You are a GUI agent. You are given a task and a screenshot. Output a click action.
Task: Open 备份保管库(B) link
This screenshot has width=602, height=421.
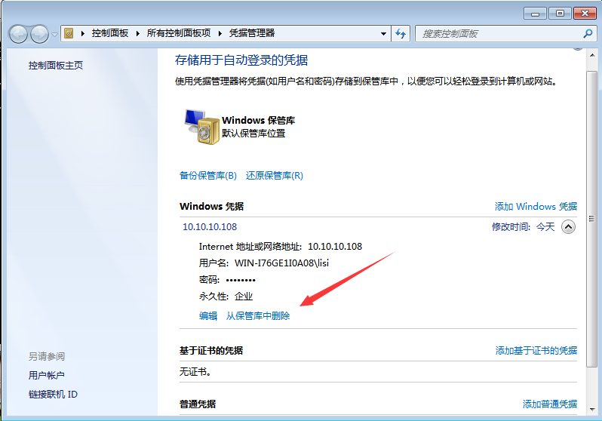(x=208, y=176)
